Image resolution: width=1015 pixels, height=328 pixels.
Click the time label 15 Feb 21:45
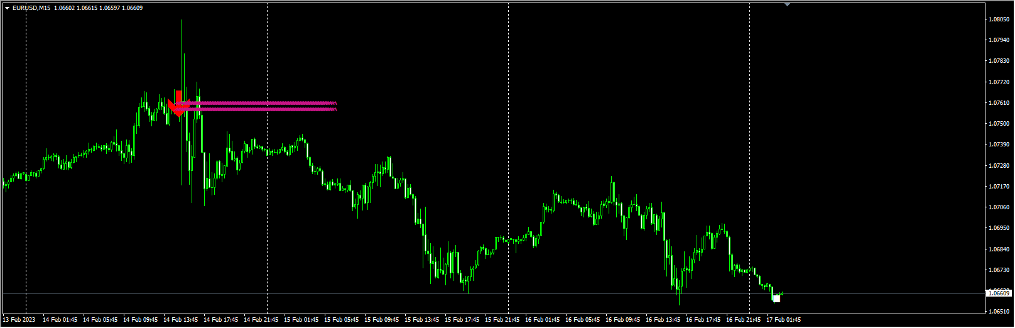(502, 320)
